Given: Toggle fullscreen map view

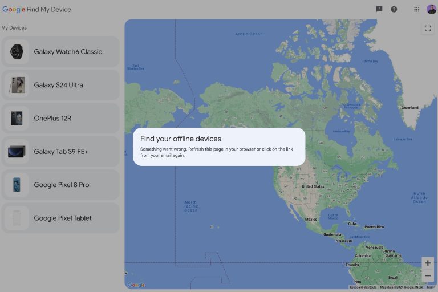Looking at the screenshot, I should [428, 28].
